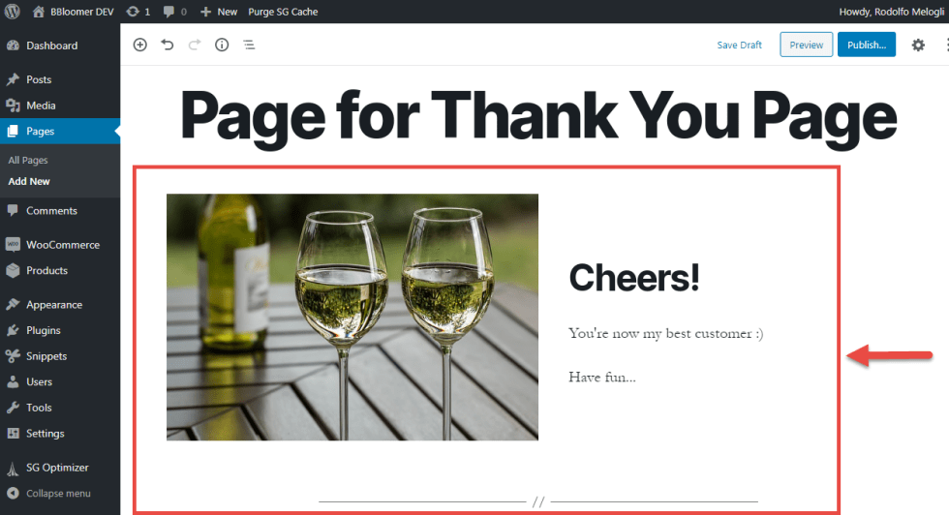Click the 'Cheers!' heading block
This screenshot has width=949, height=515.
coord(634,277)
